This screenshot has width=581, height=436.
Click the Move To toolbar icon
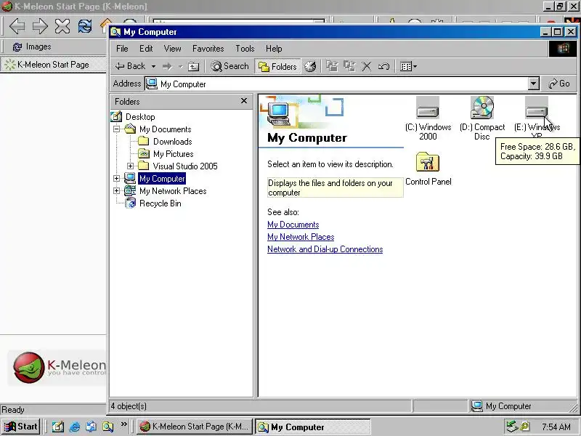tap(332, 67)
